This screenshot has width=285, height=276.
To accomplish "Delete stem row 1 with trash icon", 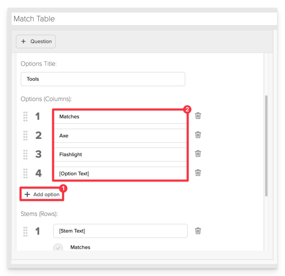I will (198, 231).
